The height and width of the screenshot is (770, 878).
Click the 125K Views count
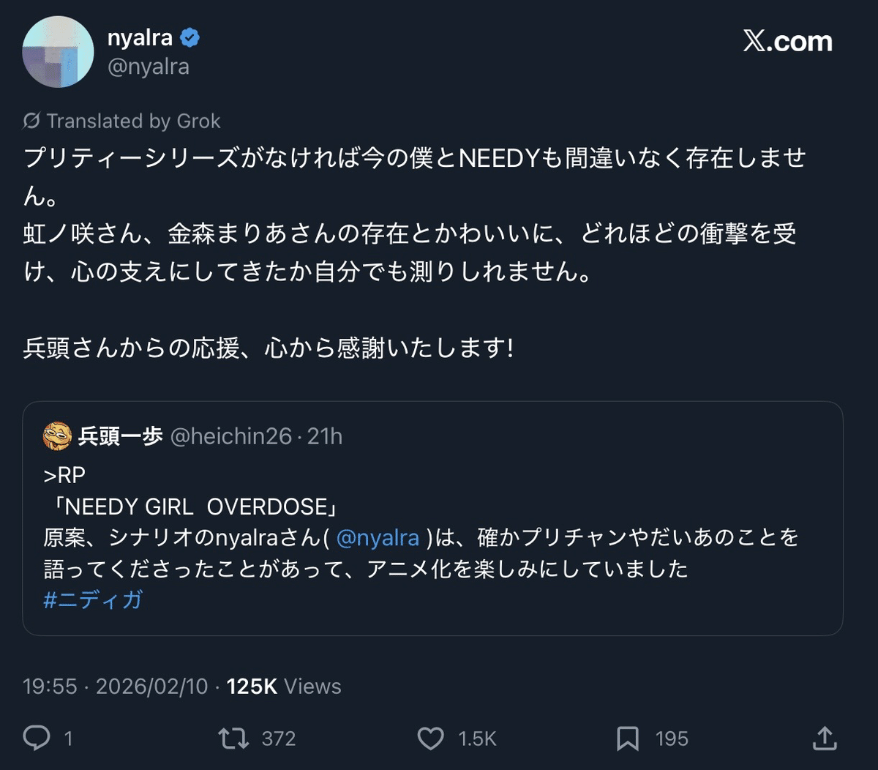pos(284,687)
